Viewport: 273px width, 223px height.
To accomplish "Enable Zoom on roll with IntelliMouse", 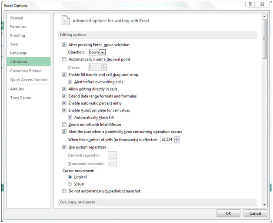I will 64,125.
